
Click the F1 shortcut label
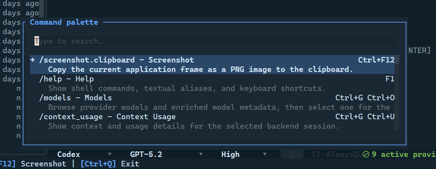(x=390, y=79)
